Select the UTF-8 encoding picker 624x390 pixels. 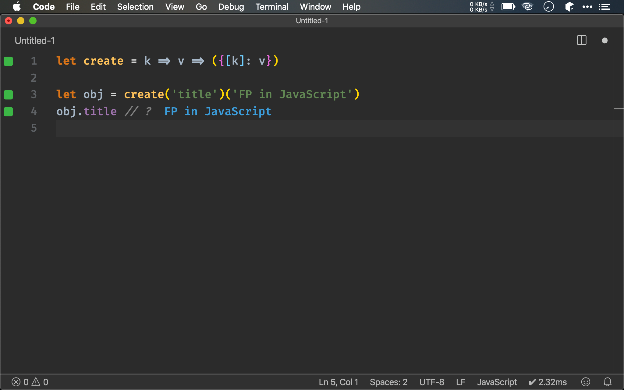[431, 382]
